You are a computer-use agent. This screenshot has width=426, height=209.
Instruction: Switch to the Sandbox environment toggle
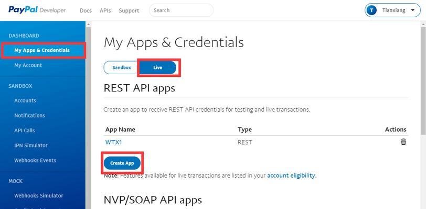coord(122,68)
